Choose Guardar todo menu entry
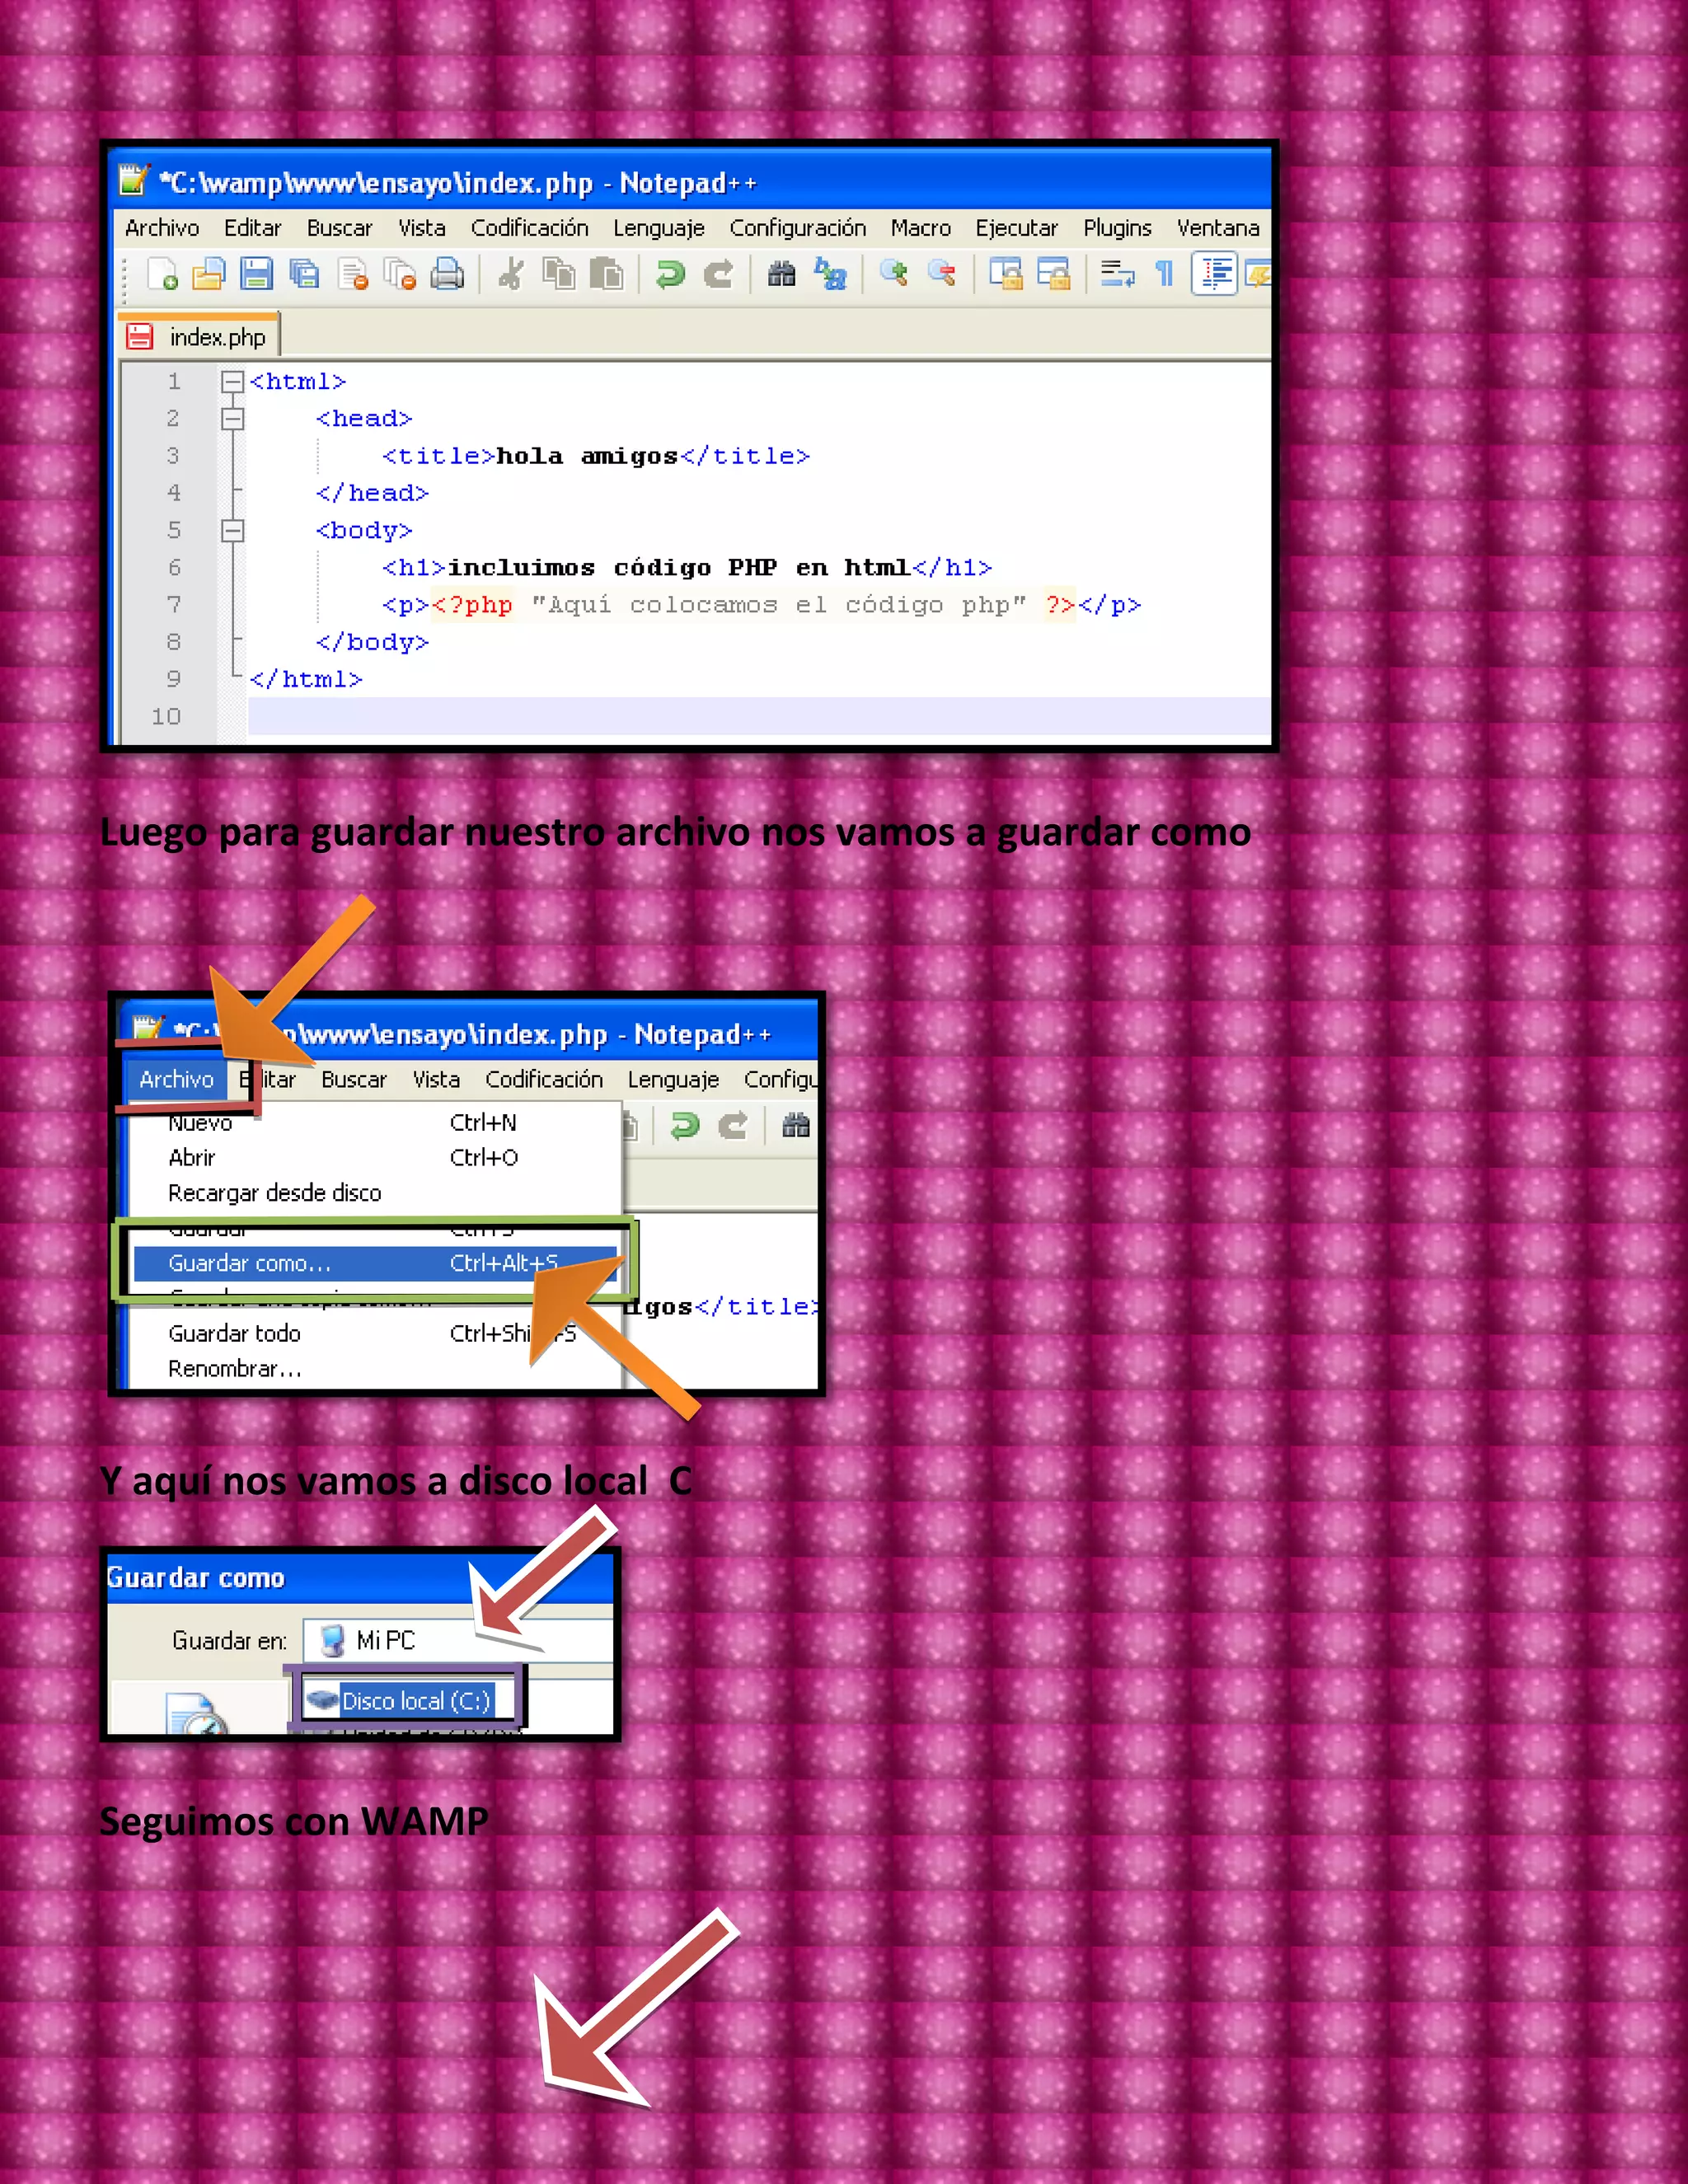1688x2184 pixels. point(376,1333)
